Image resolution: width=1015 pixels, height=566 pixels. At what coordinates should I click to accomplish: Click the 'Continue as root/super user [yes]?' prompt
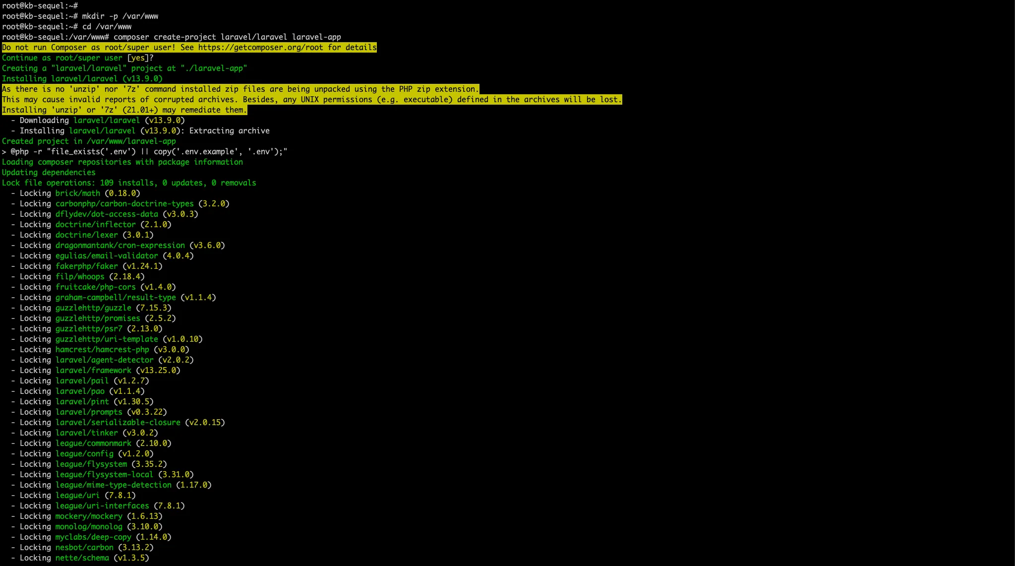click(78, 58)
